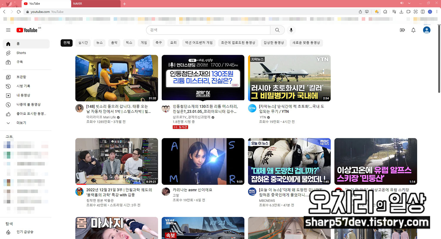Open the account avatar menu

[x=427, y=30]
